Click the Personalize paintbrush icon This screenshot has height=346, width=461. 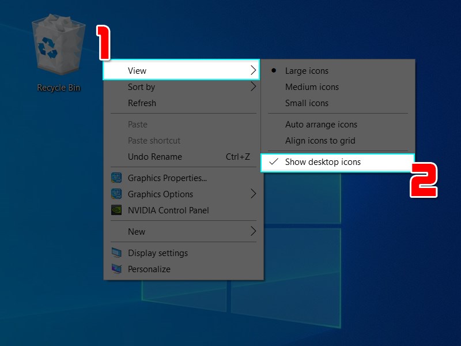(x=117, y=269)
